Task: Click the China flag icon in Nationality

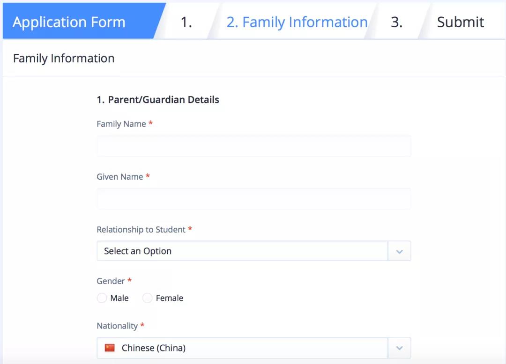Action: click(110, 348)
